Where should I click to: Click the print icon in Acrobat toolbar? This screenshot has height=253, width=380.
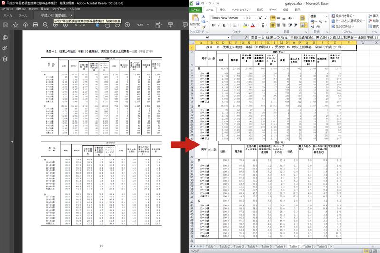pos(35,25)
